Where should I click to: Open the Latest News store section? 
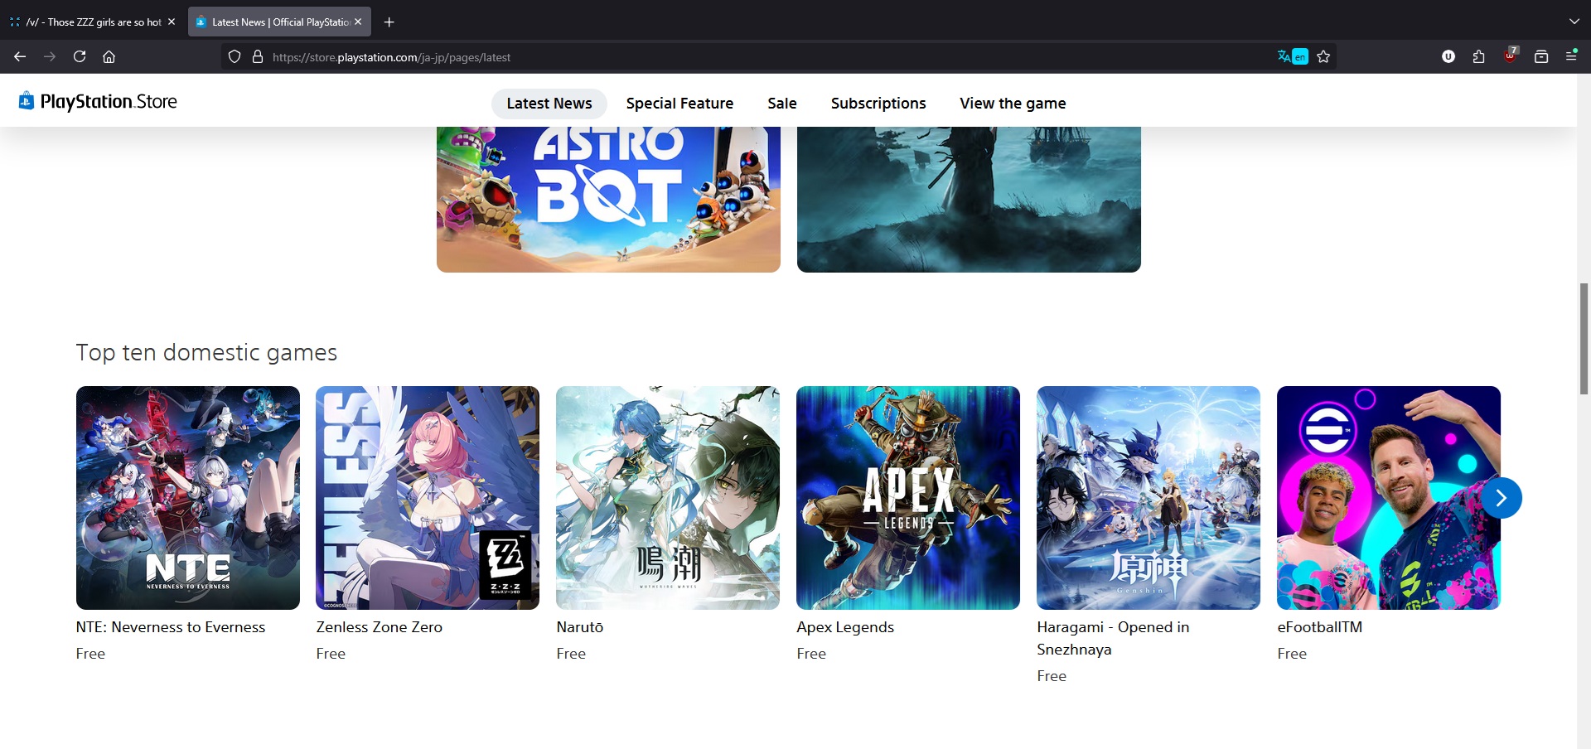[549, 104]
